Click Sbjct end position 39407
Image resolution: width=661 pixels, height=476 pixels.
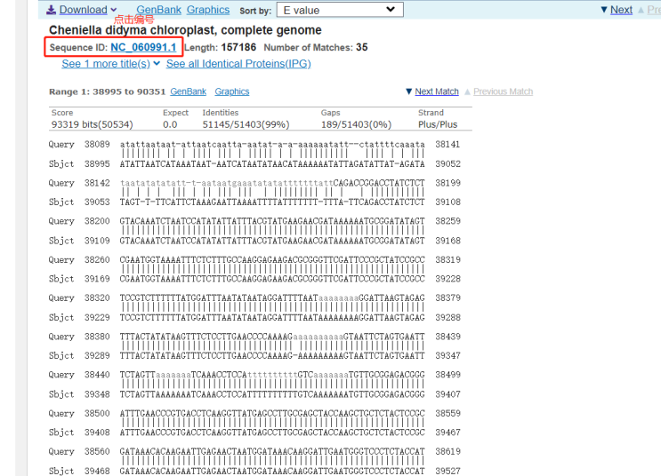(x=447, y=394)
